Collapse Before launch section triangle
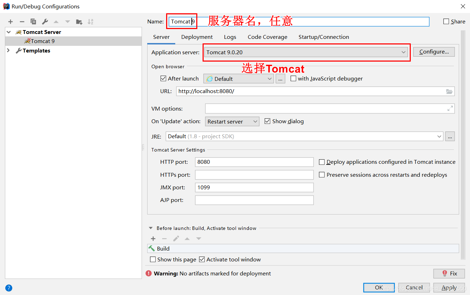 (x=151, y=228)
